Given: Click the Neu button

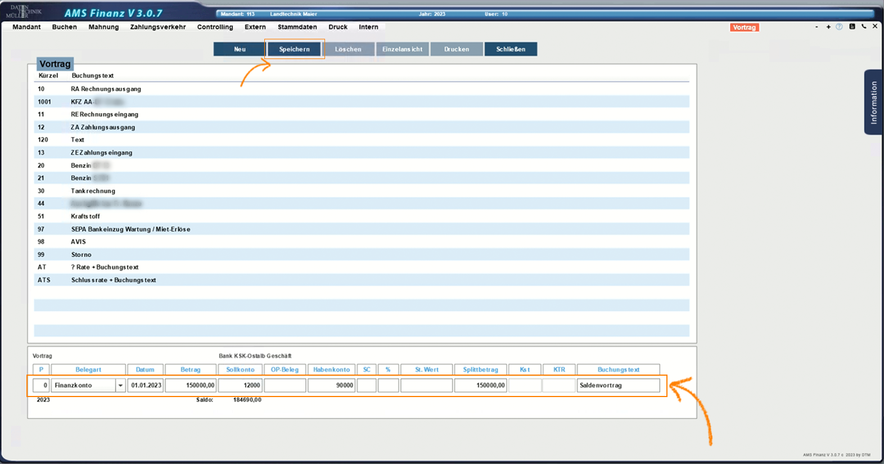Looking at the screenshot, I should pyautogui.click(x=240, y=49).
